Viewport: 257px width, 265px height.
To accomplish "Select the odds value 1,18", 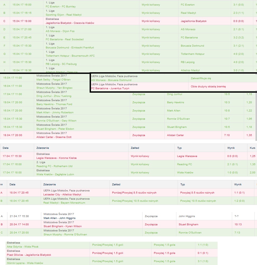I will pos(249,127).
